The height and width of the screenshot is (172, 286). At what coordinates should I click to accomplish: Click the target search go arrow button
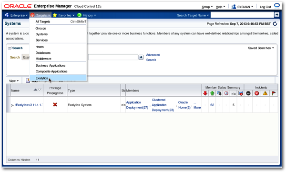(x=276, y=15)
